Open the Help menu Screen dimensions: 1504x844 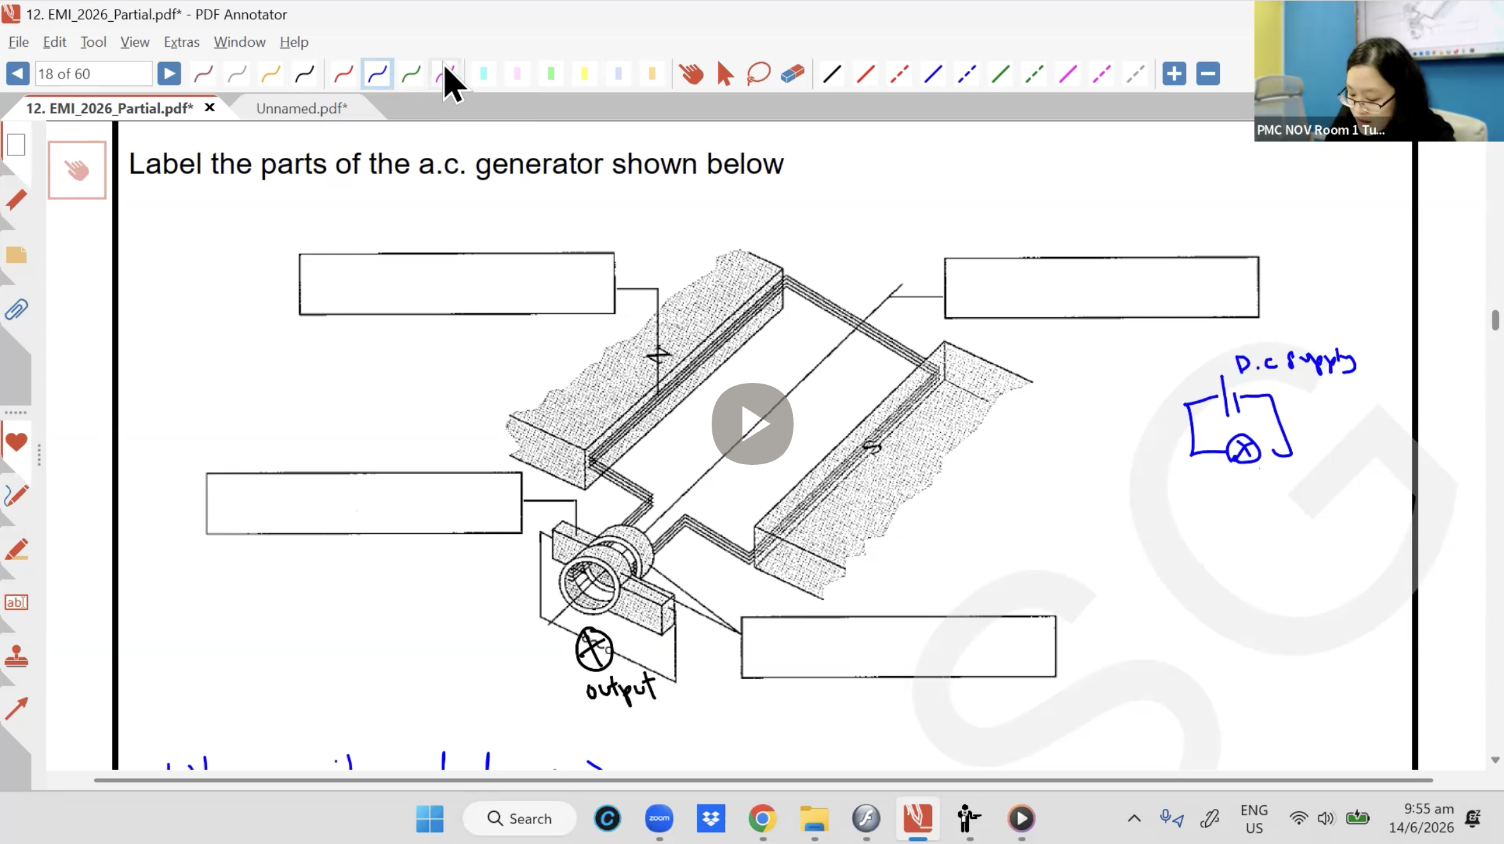(294, 42)
